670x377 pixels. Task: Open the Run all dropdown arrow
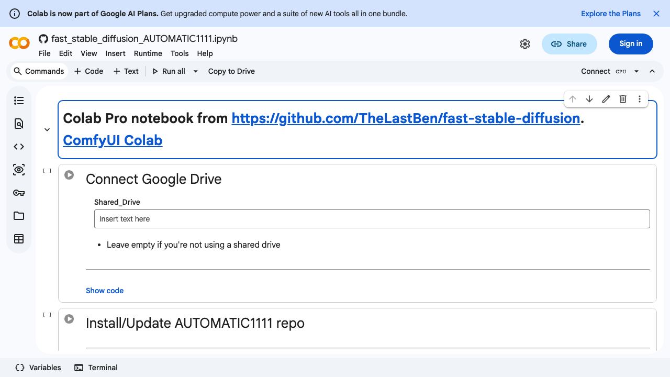coord(196,71)
